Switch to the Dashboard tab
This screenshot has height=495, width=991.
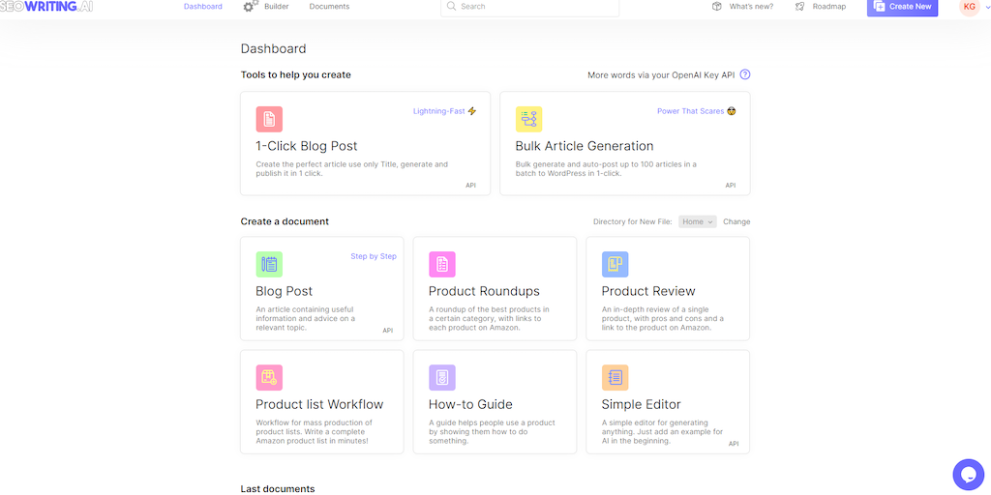click(203, 7)
